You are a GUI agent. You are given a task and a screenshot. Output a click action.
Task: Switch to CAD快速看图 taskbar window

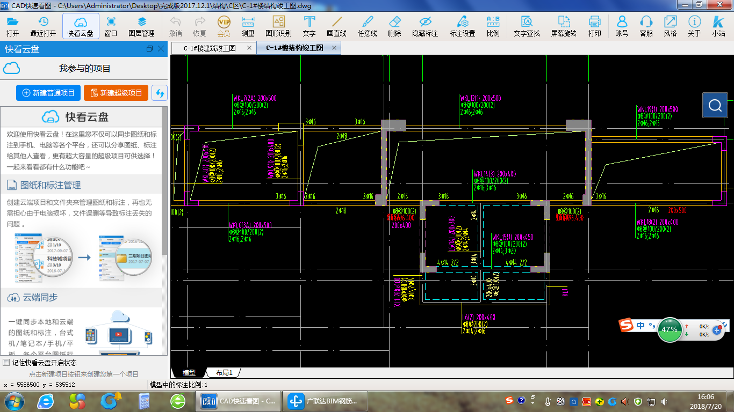click(x=237, y=401)
